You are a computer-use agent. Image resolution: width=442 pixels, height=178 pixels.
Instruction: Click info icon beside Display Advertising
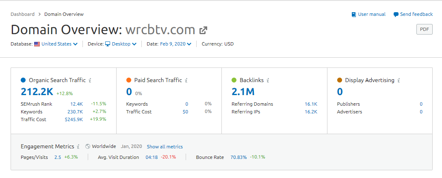[399, 80]
